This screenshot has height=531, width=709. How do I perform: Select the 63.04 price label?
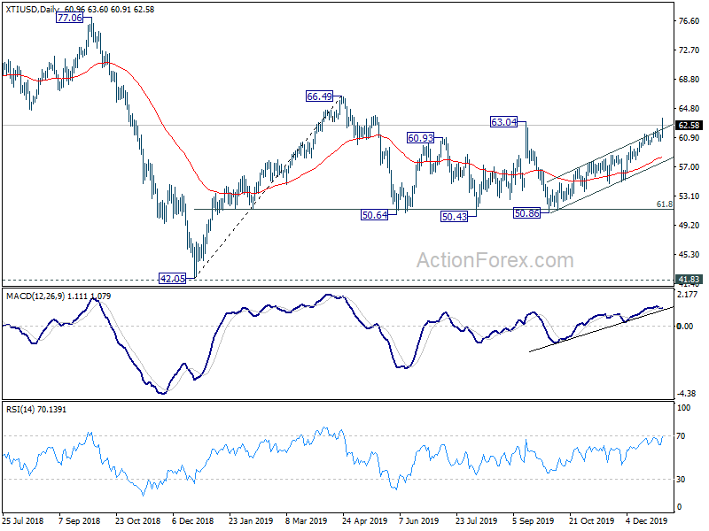pos(503,122)
